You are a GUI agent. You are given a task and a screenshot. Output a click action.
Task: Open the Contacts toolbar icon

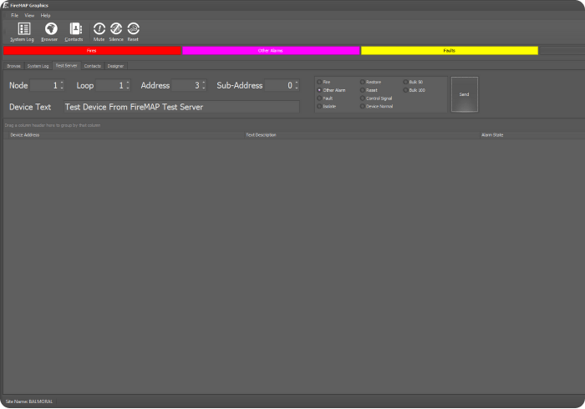coord(74,29)
